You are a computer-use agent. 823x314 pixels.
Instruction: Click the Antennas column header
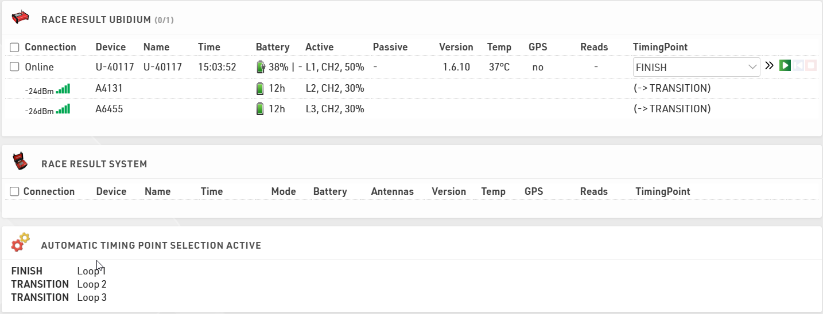(393, 191)
